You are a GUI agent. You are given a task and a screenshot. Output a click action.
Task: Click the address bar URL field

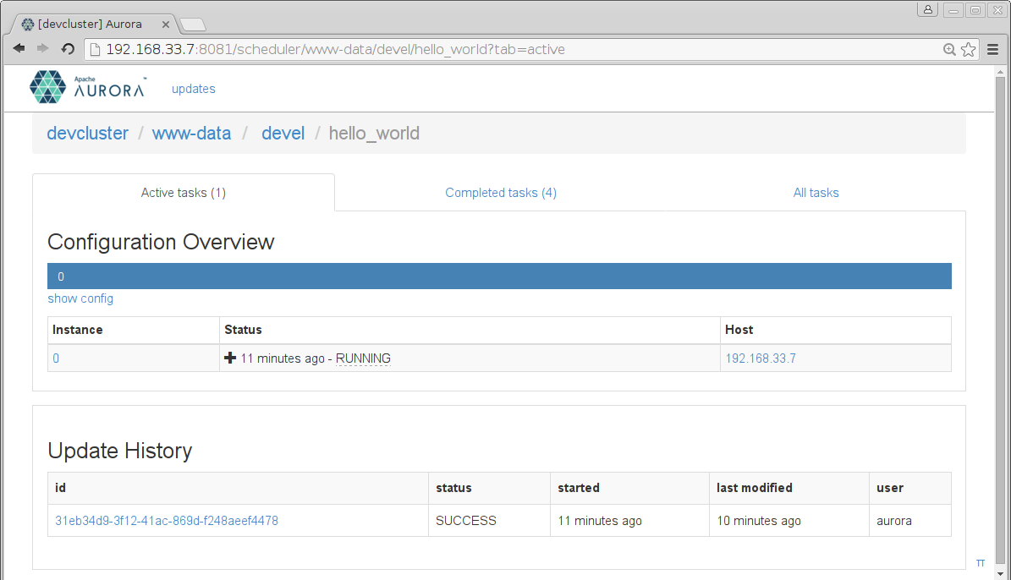(508, 50)
